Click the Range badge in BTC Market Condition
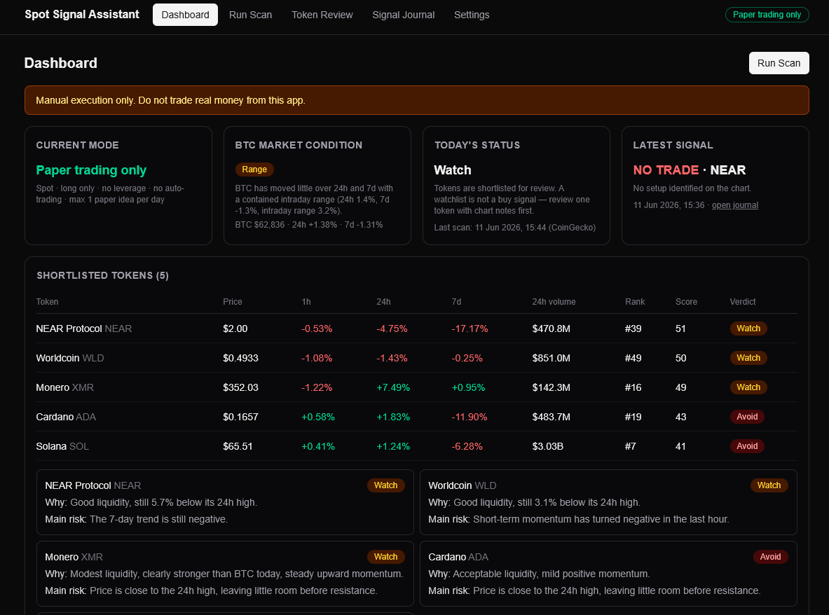The width and height of the screenshot is (829, 615). (x=254, y=170)
